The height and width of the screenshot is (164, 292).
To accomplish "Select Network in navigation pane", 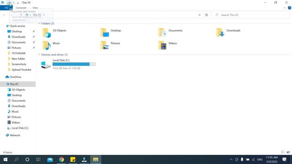I will click(15, 135).
